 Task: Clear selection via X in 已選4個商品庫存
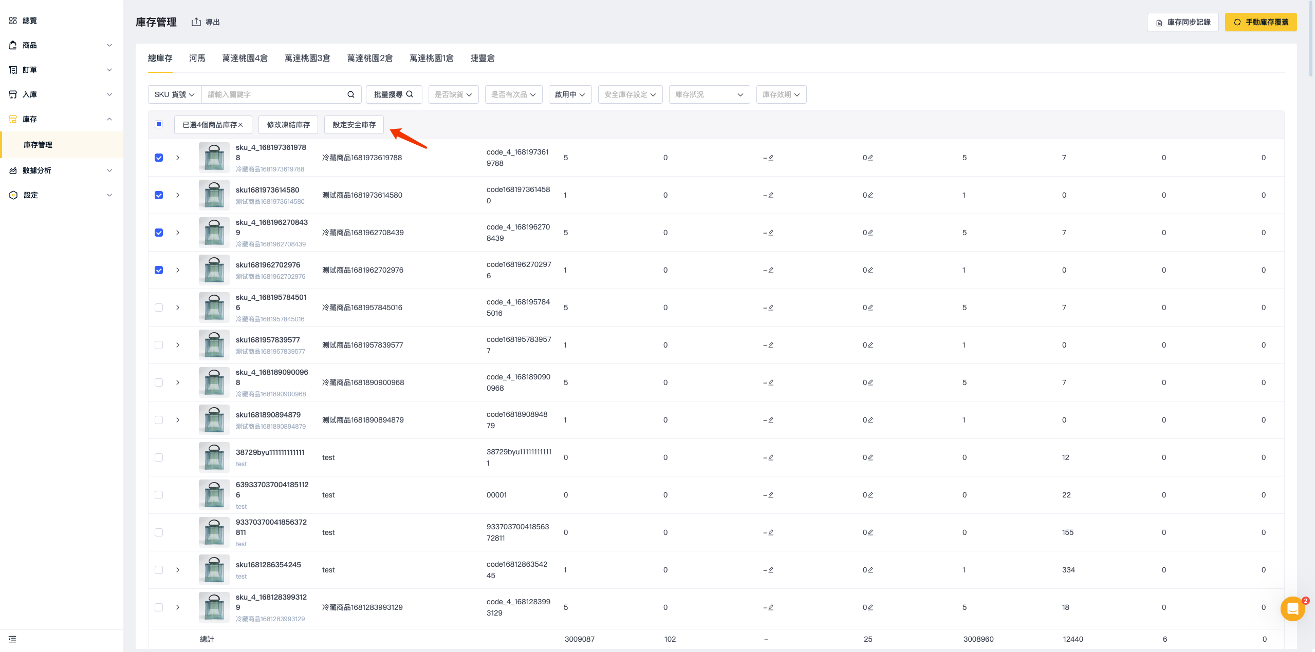pos(240,125)
